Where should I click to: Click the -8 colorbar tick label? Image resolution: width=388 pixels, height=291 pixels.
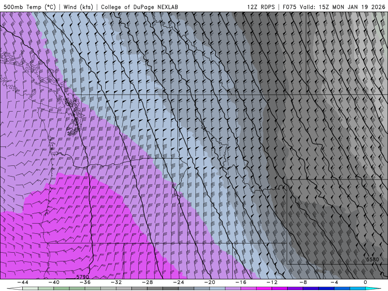coord(303,282)
